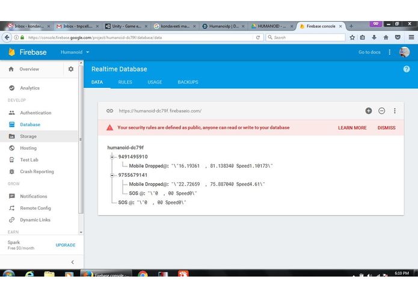Click the root-level SOS entry
418x297 pixels.
(152, 203)
